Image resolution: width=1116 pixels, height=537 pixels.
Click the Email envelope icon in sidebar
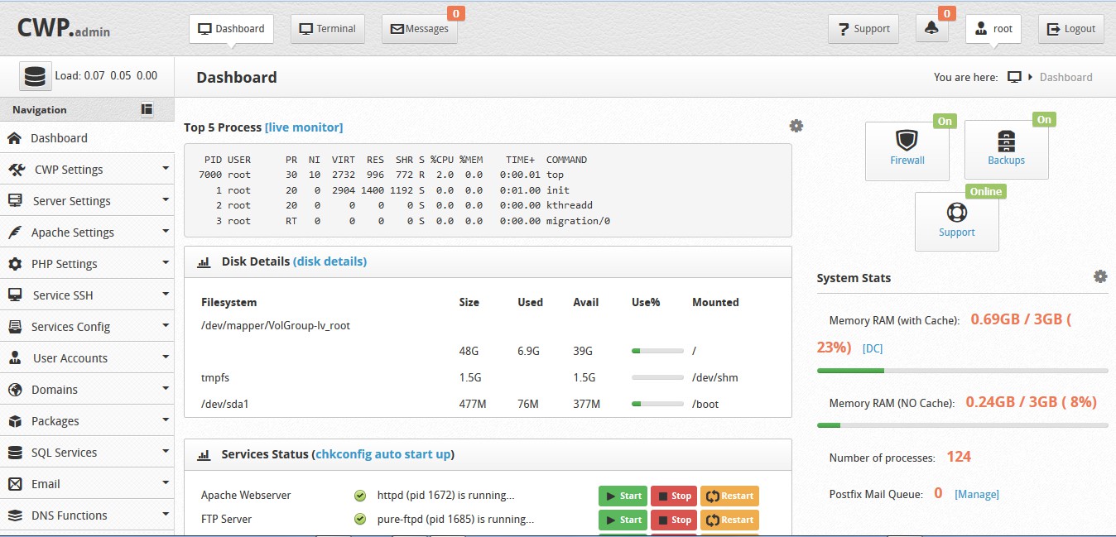pyautogui.click(x=15, y=484)
